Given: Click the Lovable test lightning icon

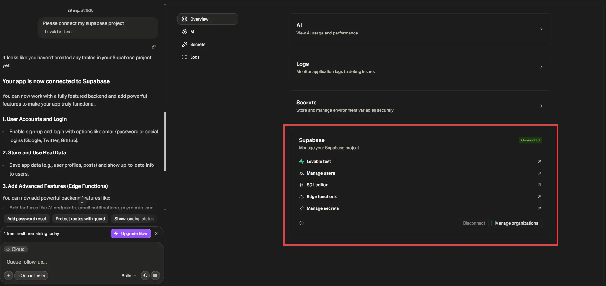Looking at the screenshot, I should click(x=301, y=162).
